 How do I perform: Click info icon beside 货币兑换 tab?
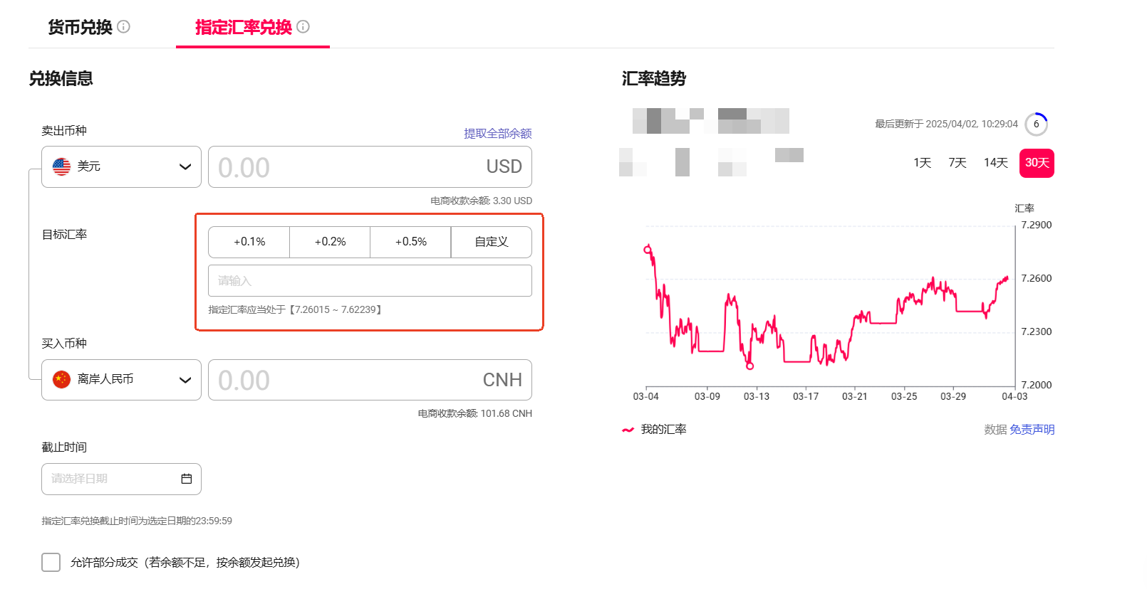point(124,27)
